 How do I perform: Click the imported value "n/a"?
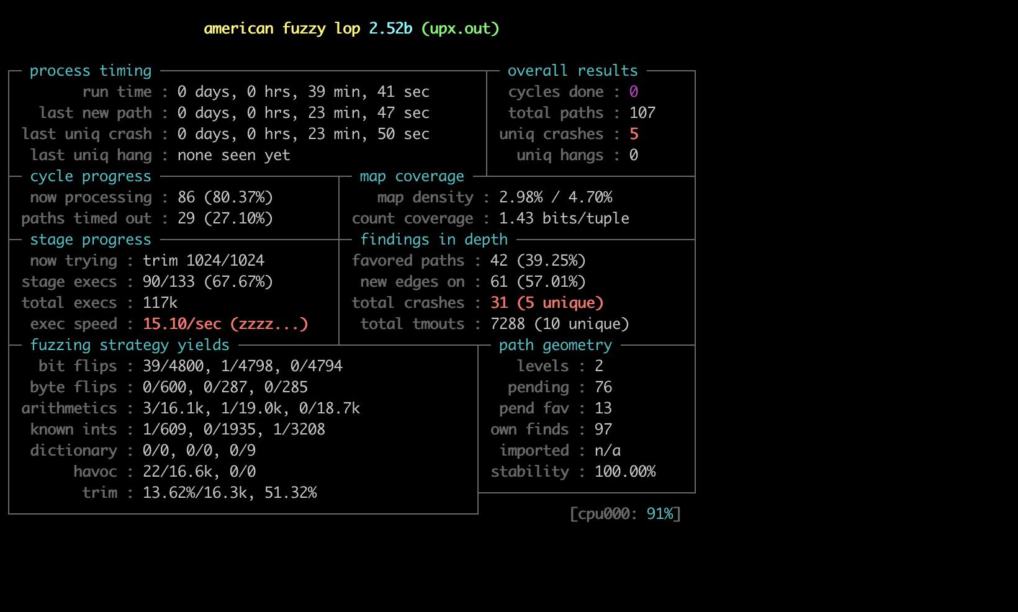coord(608,451)
